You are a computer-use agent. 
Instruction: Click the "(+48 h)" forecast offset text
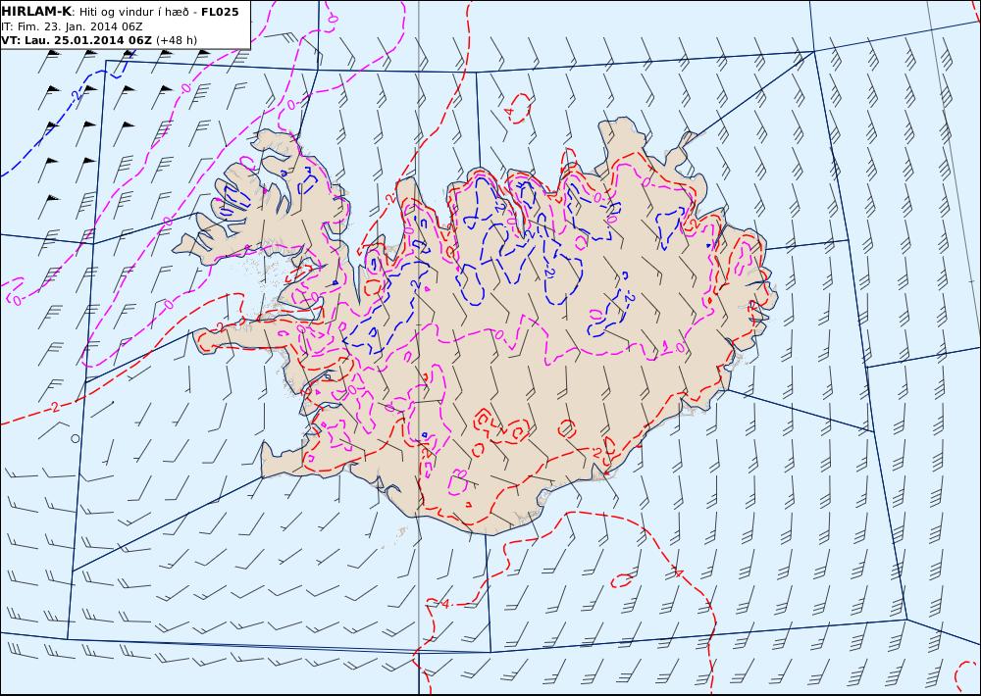tap(177, 40)
